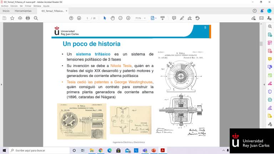This screenshot has height=154, width=274.
Task: Zoom in with the plus button
Action: coord(128,18)
